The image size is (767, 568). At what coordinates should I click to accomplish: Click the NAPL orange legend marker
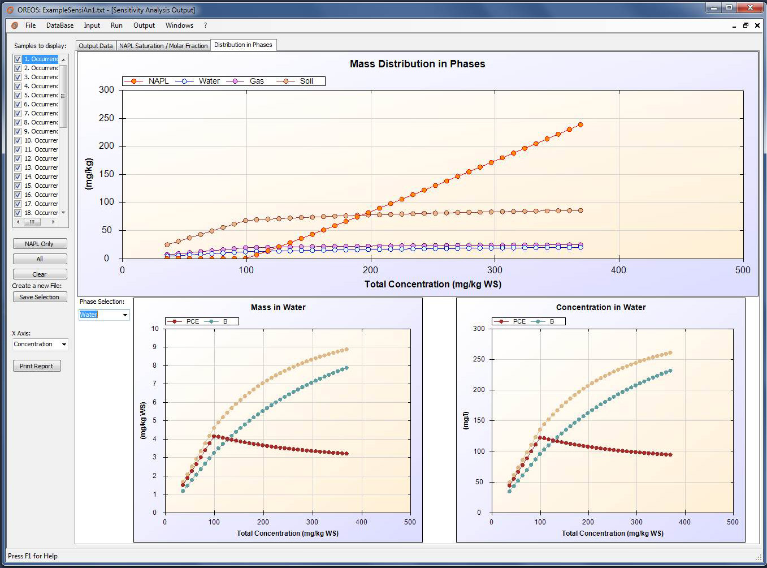134,81
